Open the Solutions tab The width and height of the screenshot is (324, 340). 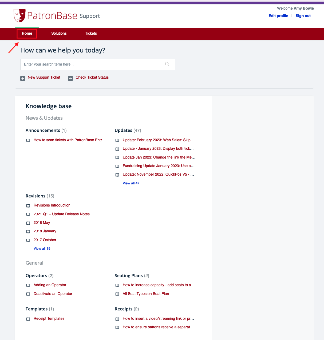click(59, 33)
